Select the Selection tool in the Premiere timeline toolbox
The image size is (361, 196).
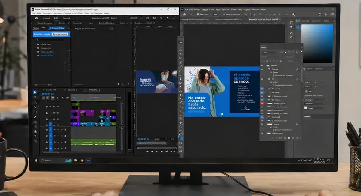35,92
